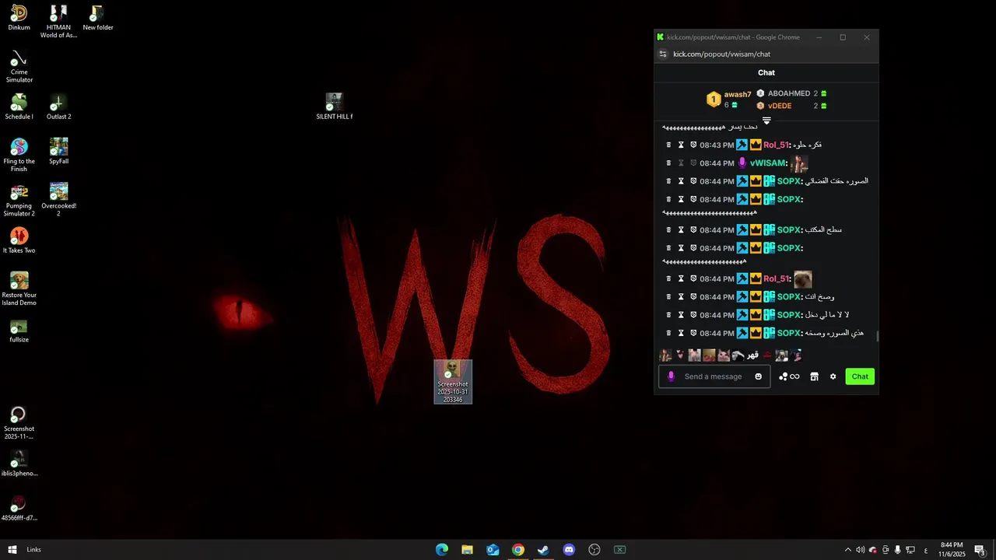Delete the SOPX message 'هذي الصوره وصخه'
The width and height of the screenshot is (996, 560).
click(x=668, y=333)
